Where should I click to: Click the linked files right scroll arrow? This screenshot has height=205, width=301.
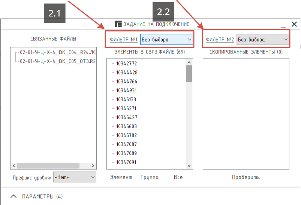click(x=93, y=166)
